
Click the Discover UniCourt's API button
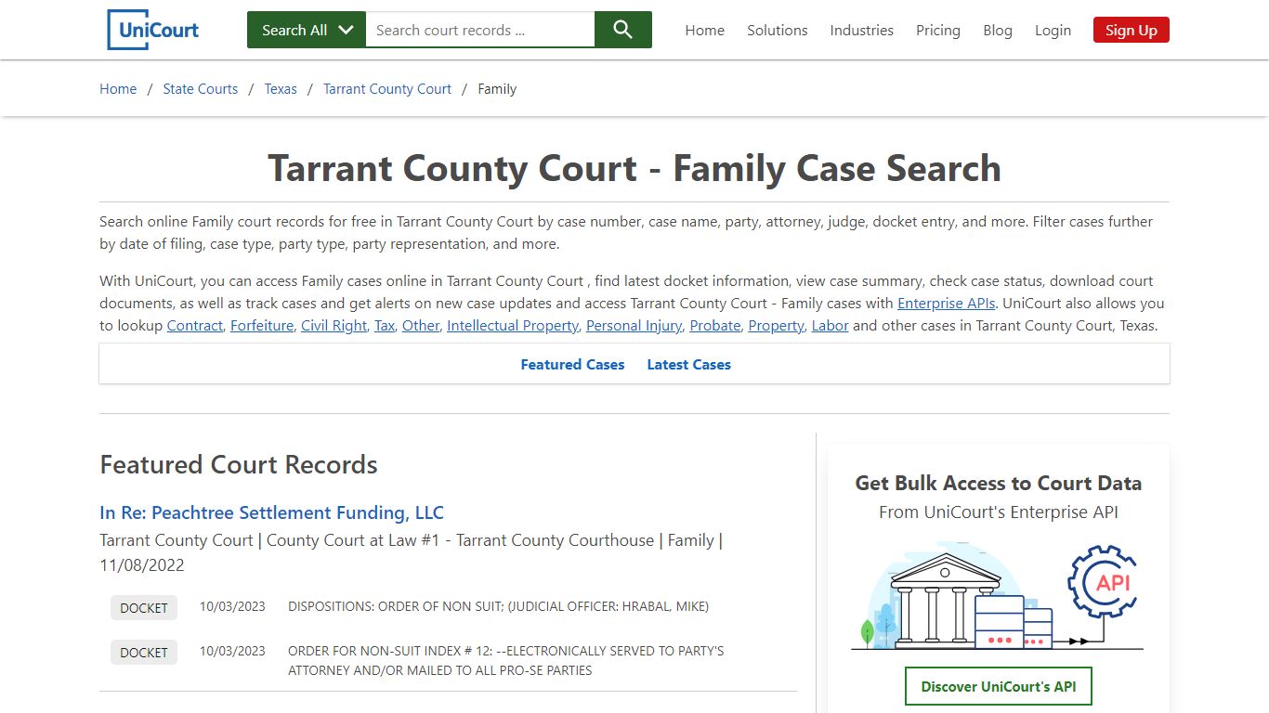[x=999, y=687]
